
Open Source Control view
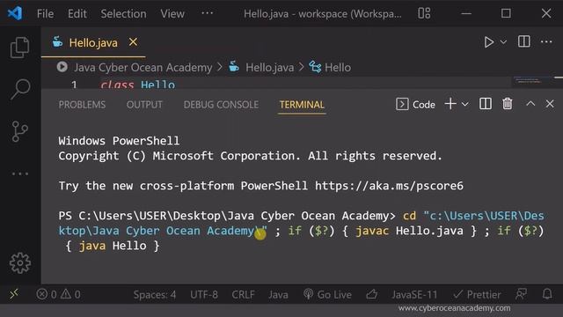click(19, 131)
